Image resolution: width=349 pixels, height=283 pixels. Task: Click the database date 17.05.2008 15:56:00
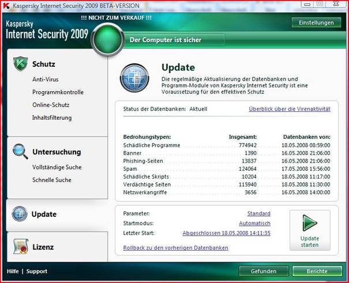[306, 169]
